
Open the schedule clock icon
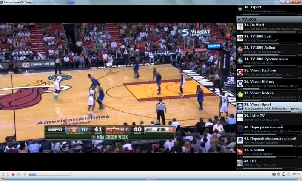click(284, 174)
